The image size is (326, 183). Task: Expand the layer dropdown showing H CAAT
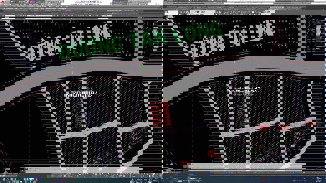pyautogui.click(x=214, y=12)
